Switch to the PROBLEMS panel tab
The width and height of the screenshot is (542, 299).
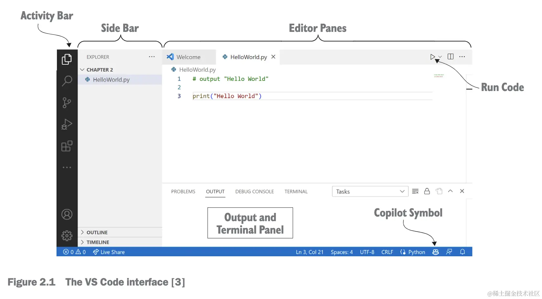tap(183, 192)
